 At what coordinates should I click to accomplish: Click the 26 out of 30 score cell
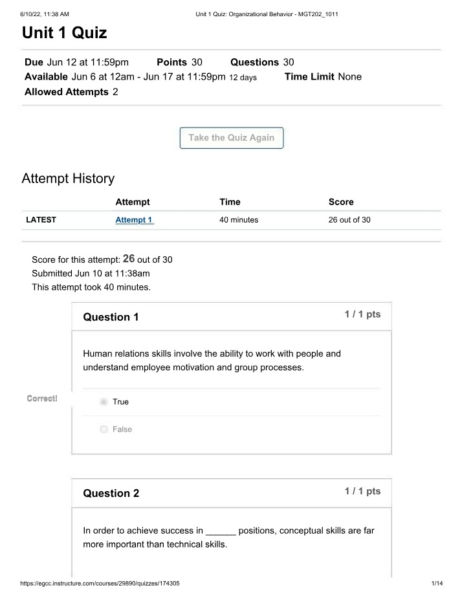click(x=349, y=220)
